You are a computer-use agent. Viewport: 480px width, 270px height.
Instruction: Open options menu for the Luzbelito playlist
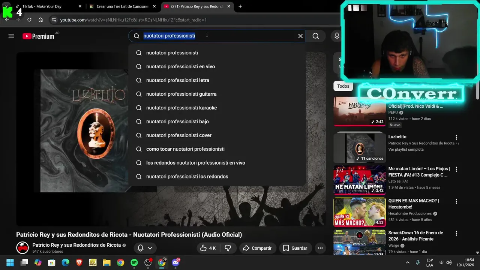click(x=456, y=137)
